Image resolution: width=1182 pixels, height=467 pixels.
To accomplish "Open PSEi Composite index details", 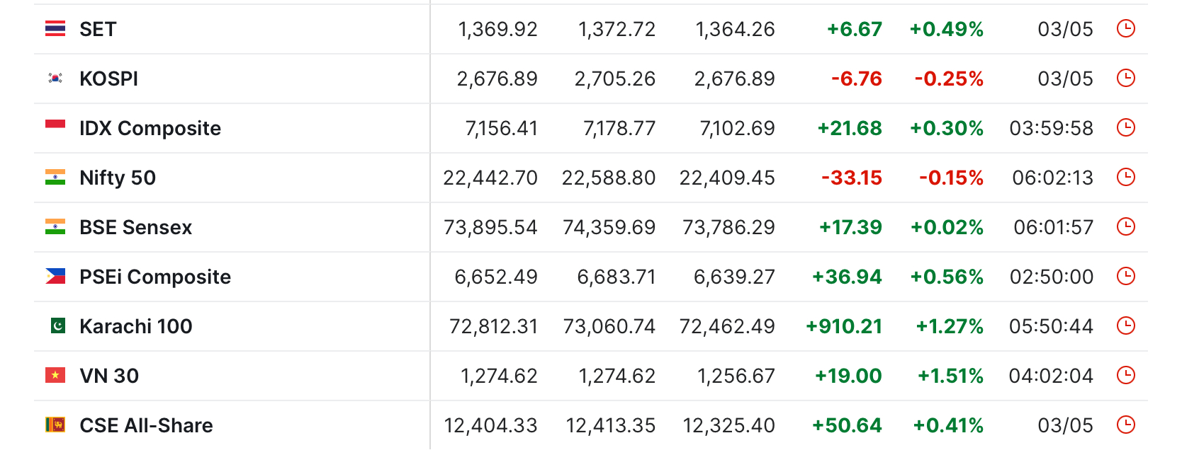I will pos(155,277).
